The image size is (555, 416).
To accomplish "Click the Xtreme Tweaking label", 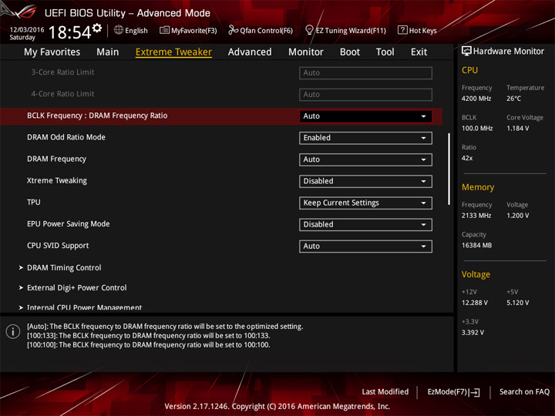I will coord(56,180).
